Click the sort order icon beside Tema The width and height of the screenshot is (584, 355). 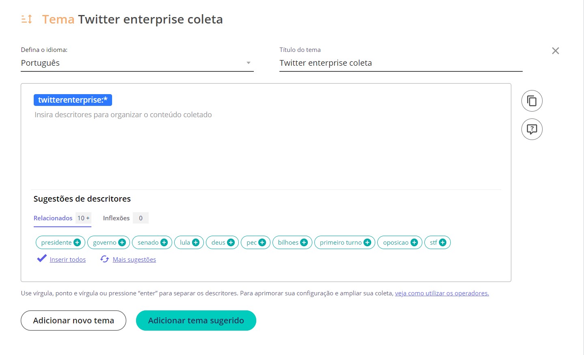(27, 19)
